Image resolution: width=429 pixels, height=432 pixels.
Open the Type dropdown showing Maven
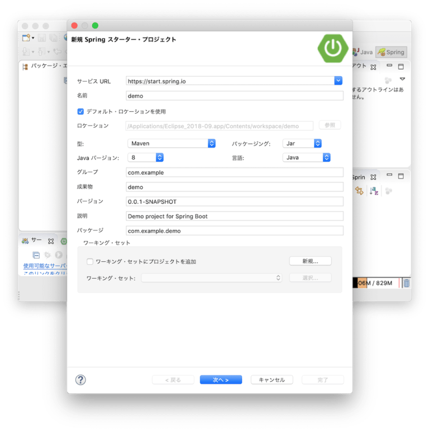coord(171,143)
